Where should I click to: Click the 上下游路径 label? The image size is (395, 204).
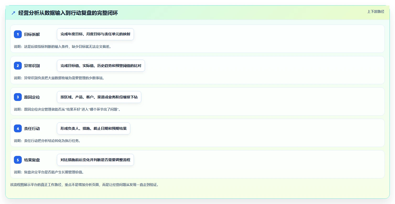[376, 12]
